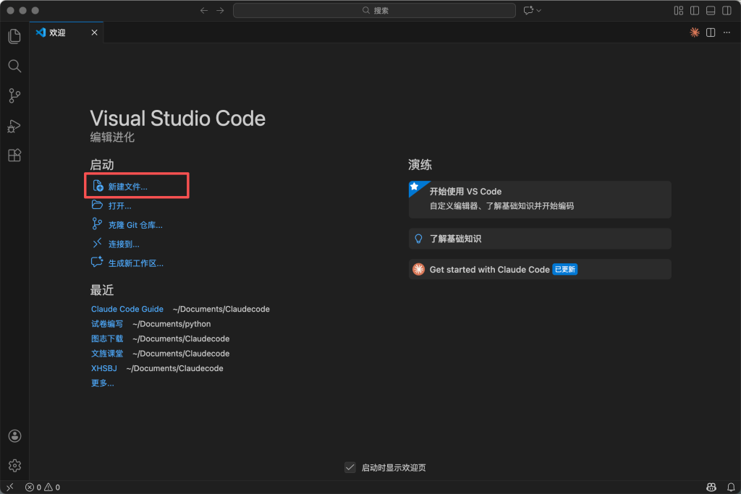Toggle the secondary side bar layout button
The height and width of the screenshot is (494, 741).
(x=727, y=11)
